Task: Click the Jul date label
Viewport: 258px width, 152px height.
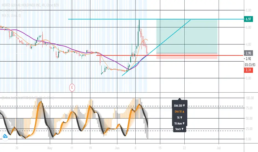Action: point(218,148)
